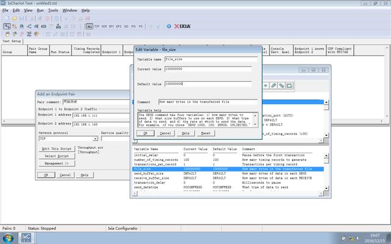The image size is (391, 244).
Task: Click the IxChariot taskbar icon
Action: (26, 237)
